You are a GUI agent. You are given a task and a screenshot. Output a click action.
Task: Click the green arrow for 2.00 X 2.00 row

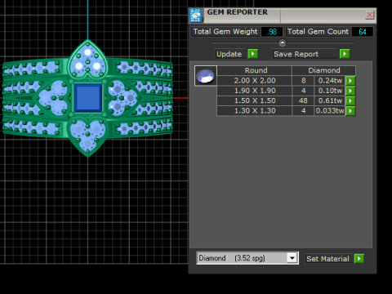coord(350,81)
